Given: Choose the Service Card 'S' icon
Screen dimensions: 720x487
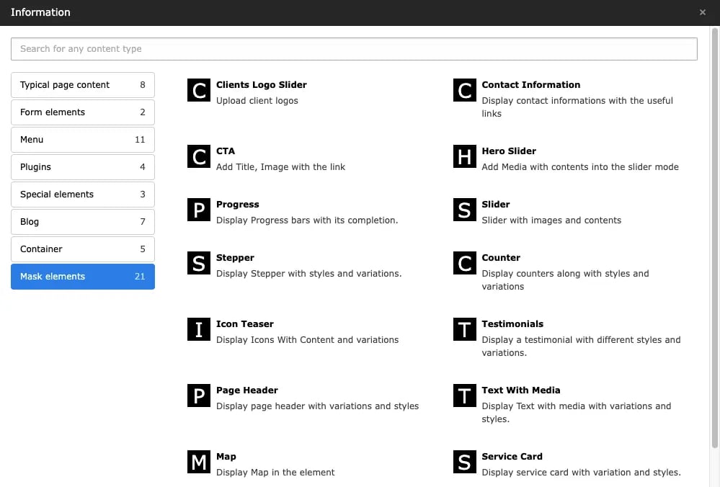Looking at the screenshot, I should tap(465, 462).
